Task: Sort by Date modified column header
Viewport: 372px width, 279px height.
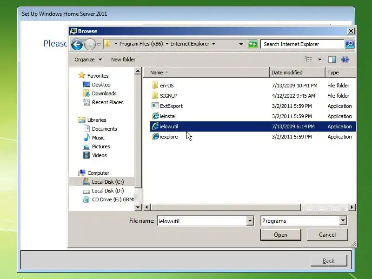Action: click(297, 73)
